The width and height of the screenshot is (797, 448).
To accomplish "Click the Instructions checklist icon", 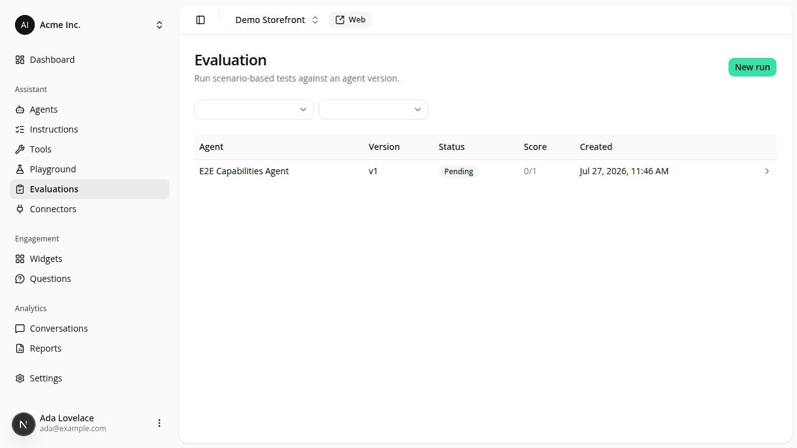I will click(x=20, y=129).
